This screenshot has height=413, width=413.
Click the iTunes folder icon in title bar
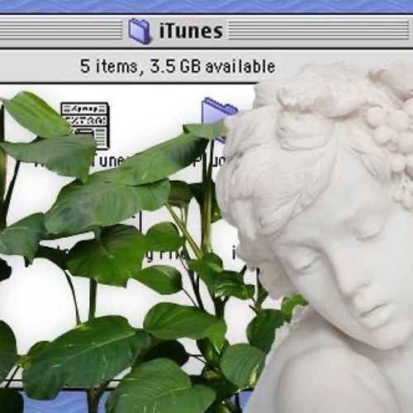pyautogui.click(x=140, y=31)
